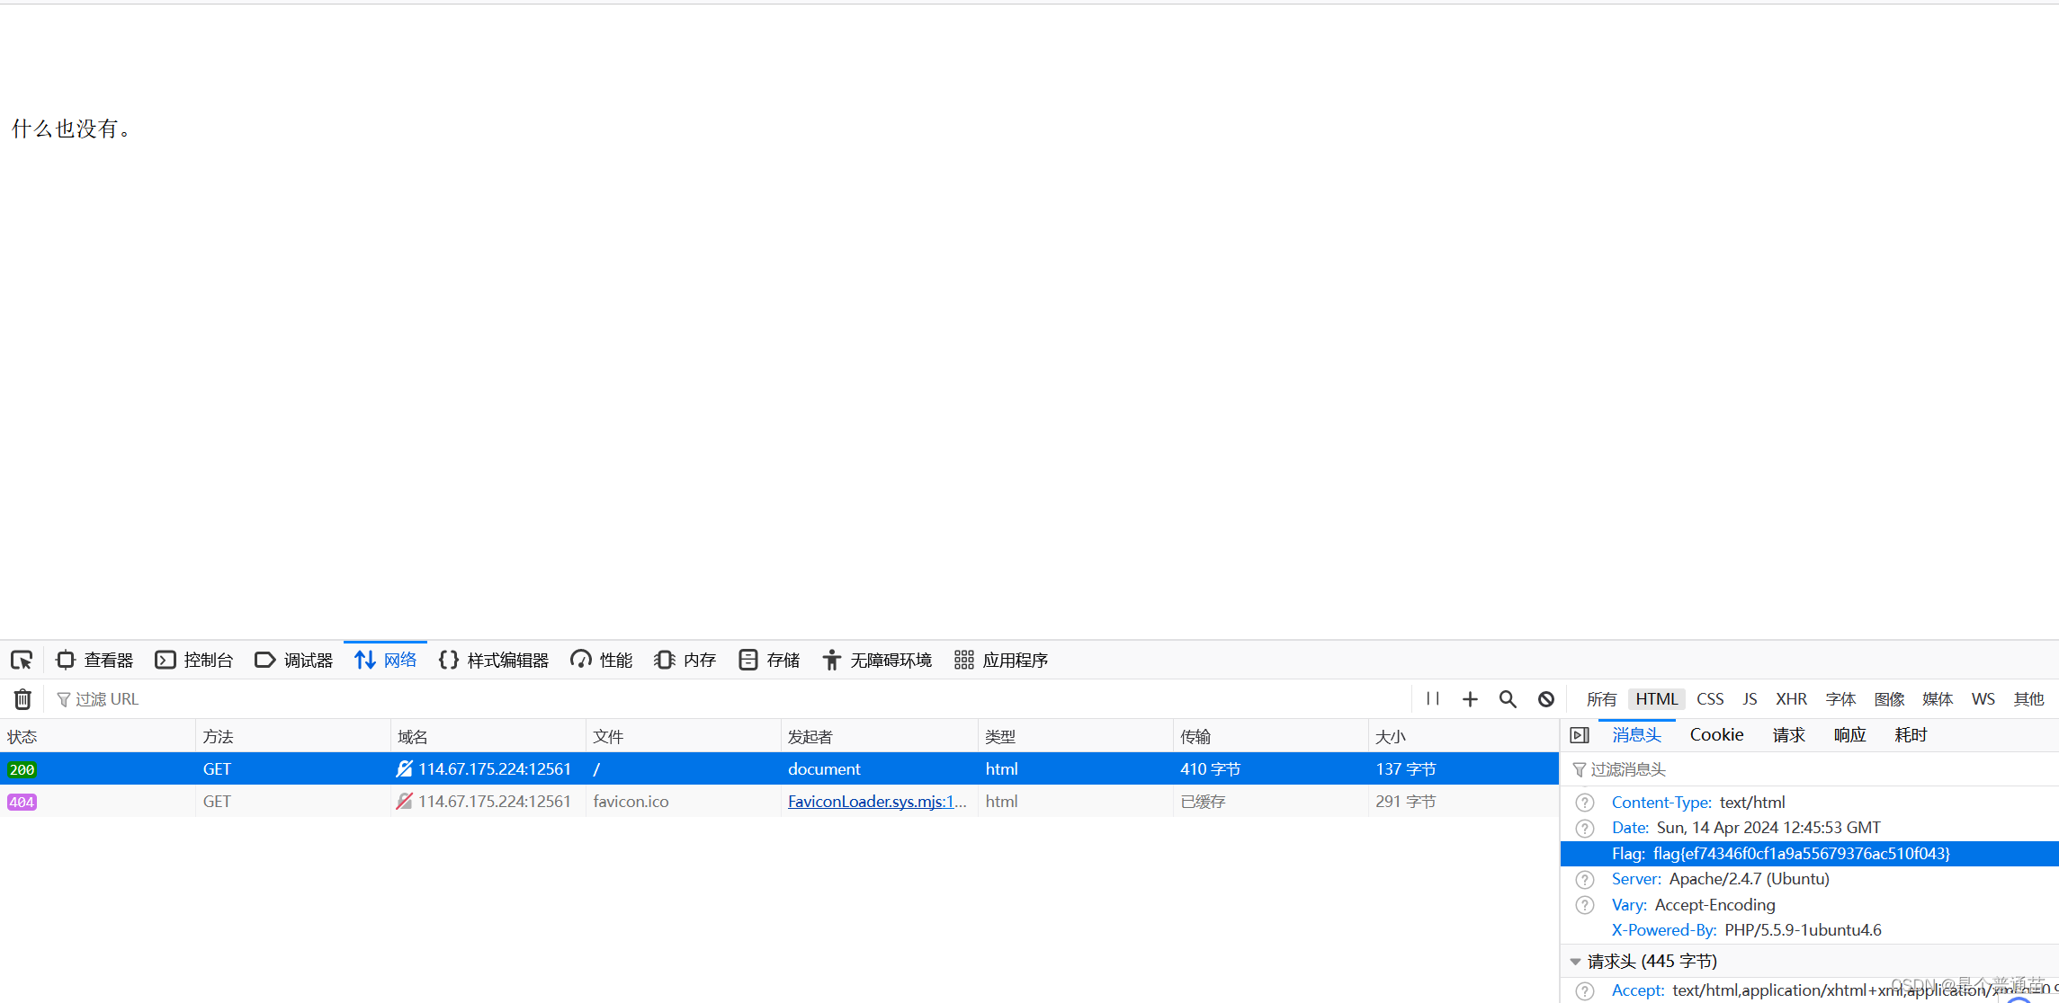
Task: Toggle the details pane sidebar icon
Action: (1580, 735)
